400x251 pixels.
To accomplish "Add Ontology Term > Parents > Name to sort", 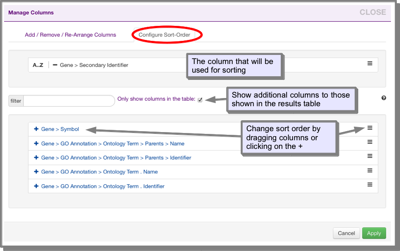I will pyautogui.click(x=36, y=143).
